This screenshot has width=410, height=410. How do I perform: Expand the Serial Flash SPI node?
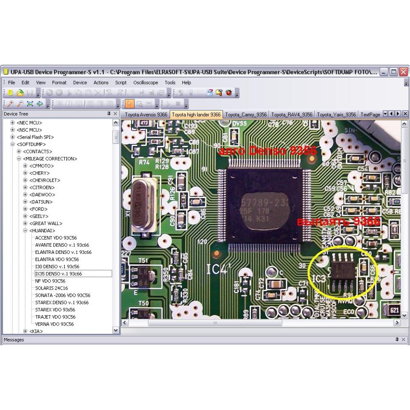(x=12, y=137)
